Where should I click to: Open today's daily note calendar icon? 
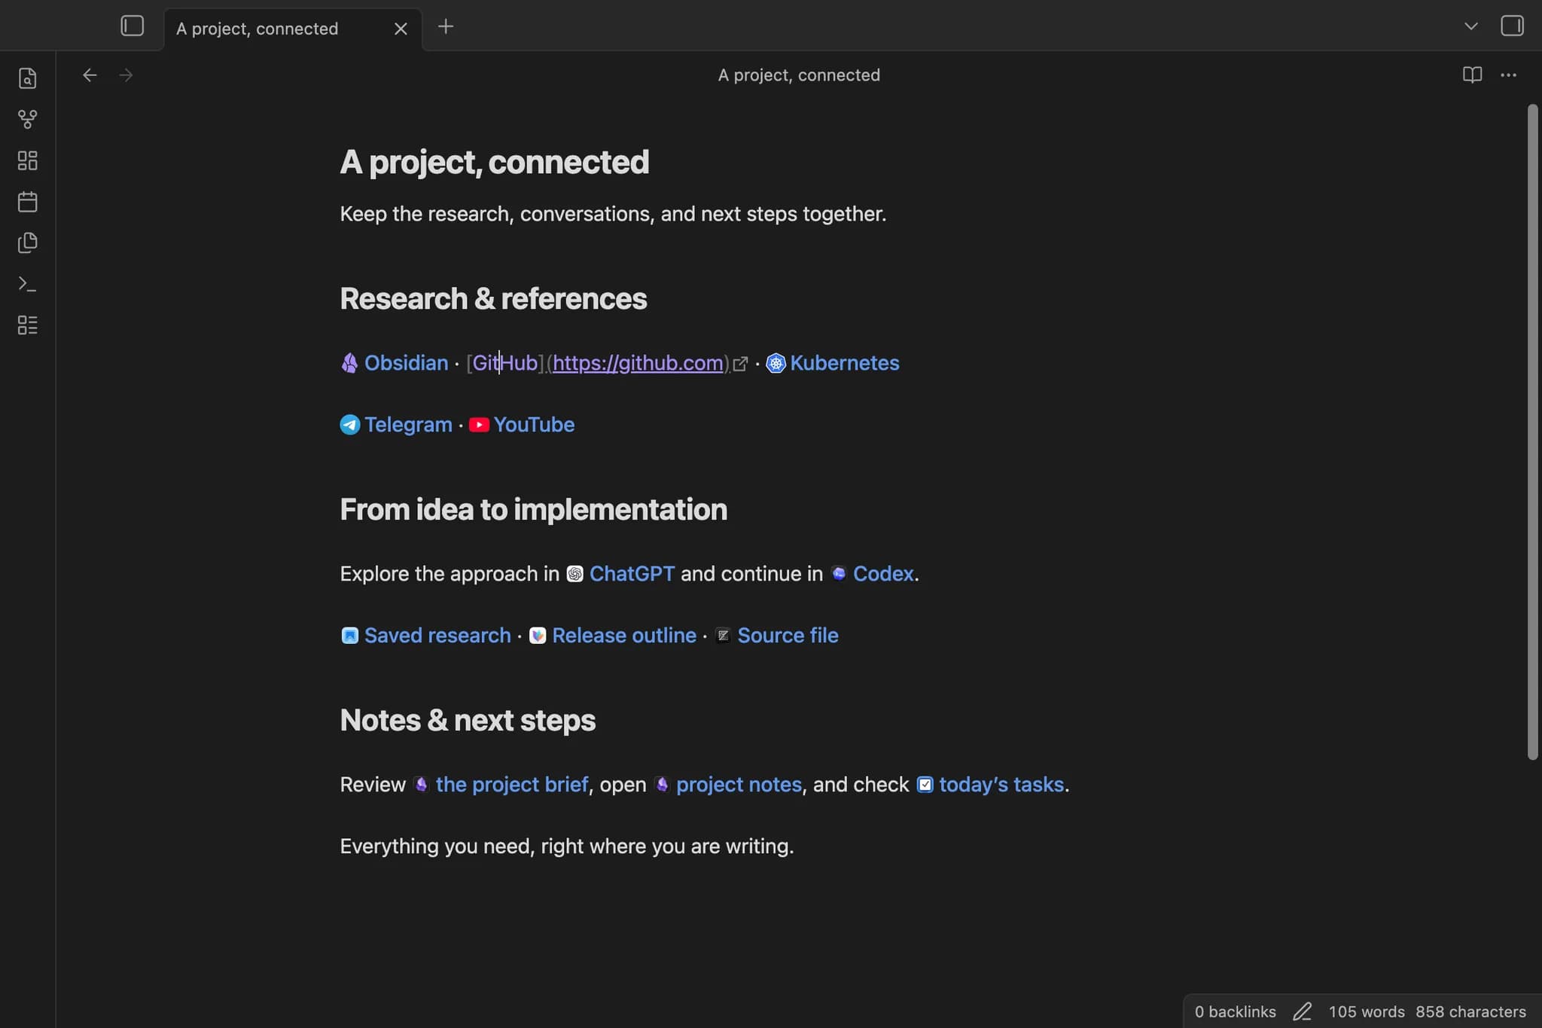28,201
